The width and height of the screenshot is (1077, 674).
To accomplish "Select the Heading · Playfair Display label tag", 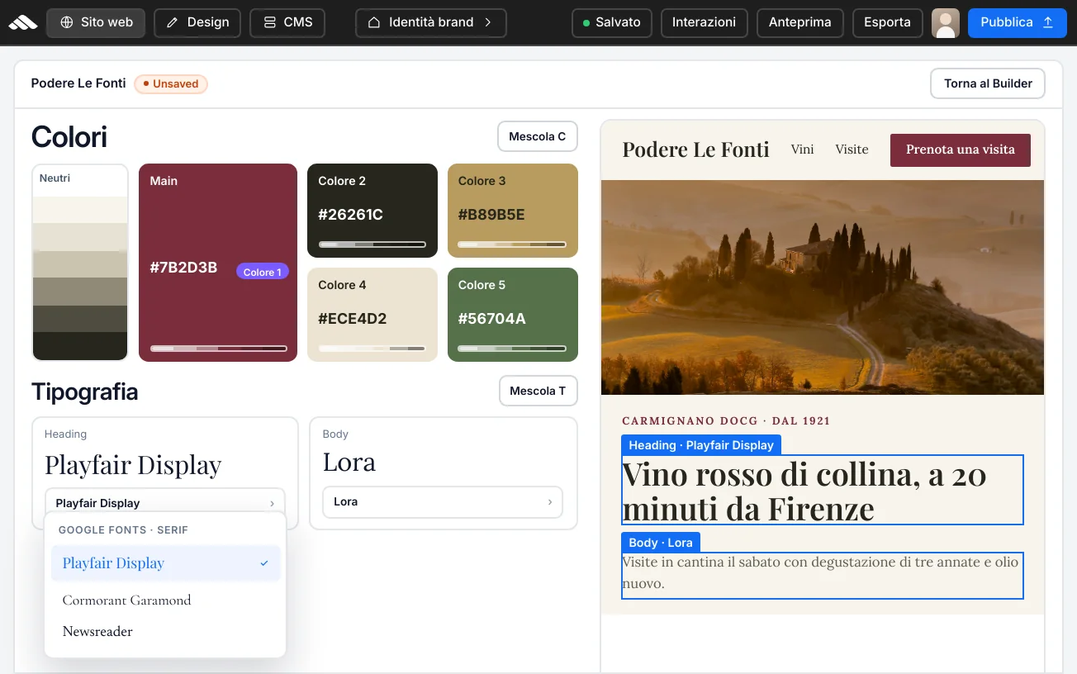I will pyautogui.click(x=701, y=445).
